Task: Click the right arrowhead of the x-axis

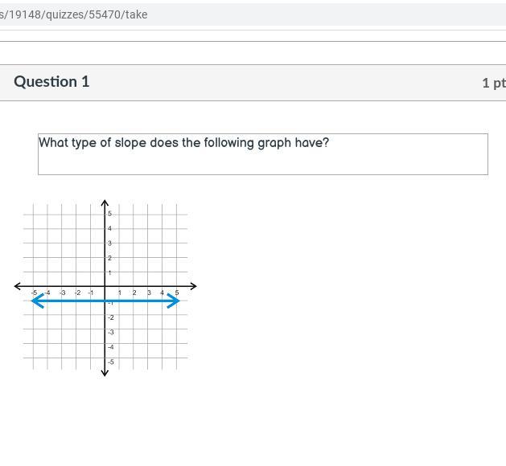Action: point(192,286)
